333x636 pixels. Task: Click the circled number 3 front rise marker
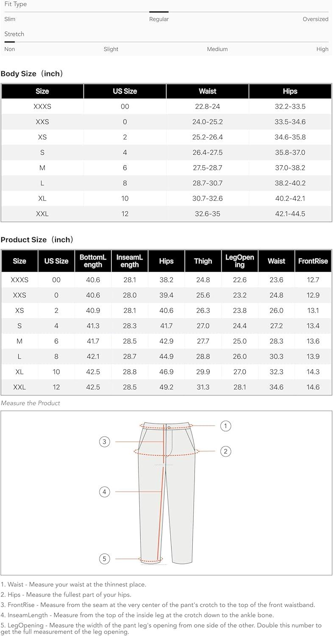pyautogui.click(x=105, y=442)
